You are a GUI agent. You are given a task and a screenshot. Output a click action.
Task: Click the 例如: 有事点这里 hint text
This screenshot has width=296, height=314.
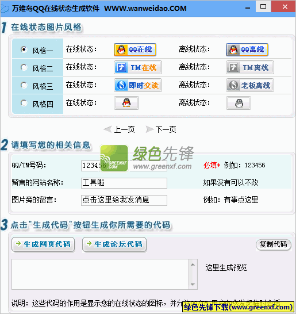230,200
